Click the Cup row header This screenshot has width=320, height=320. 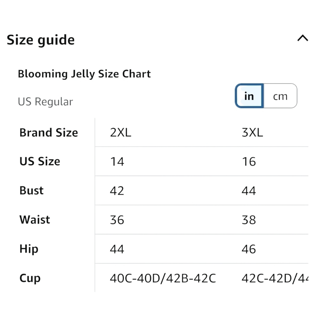pos(30,278)
